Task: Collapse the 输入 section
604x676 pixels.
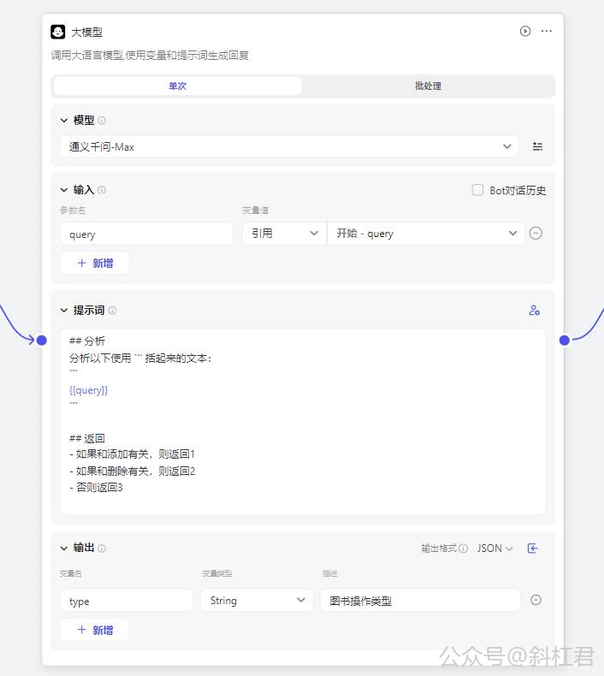Action: coord(64,190)
